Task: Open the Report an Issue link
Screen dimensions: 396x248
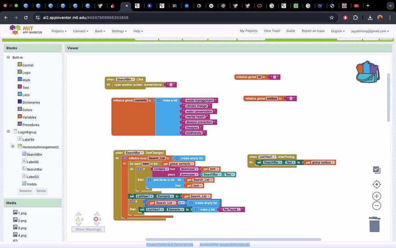Action: click(x=313, y=31)
